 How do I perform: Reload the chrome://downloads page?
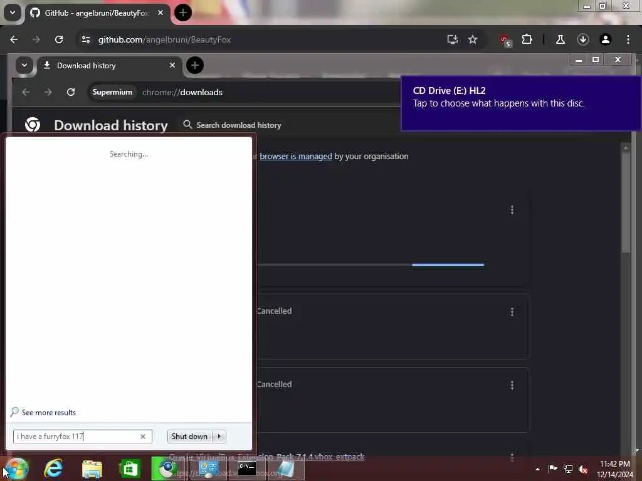tap(71, 92)
